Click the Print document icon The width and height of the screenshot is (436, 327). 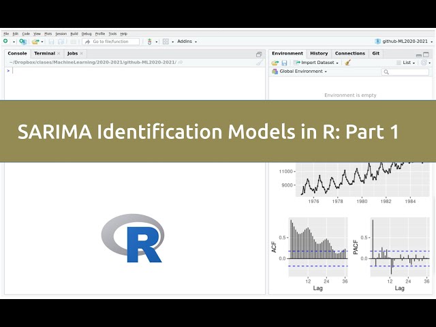click(73, 42)
